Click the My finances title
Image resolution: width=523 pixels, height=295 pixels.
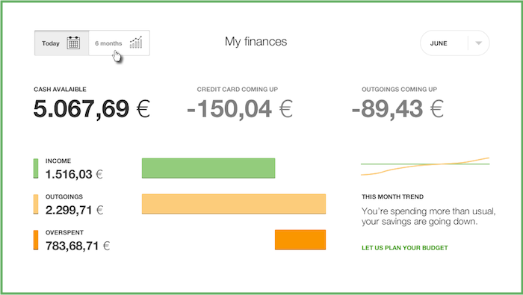pyautogui.click(x=256, y=42)
